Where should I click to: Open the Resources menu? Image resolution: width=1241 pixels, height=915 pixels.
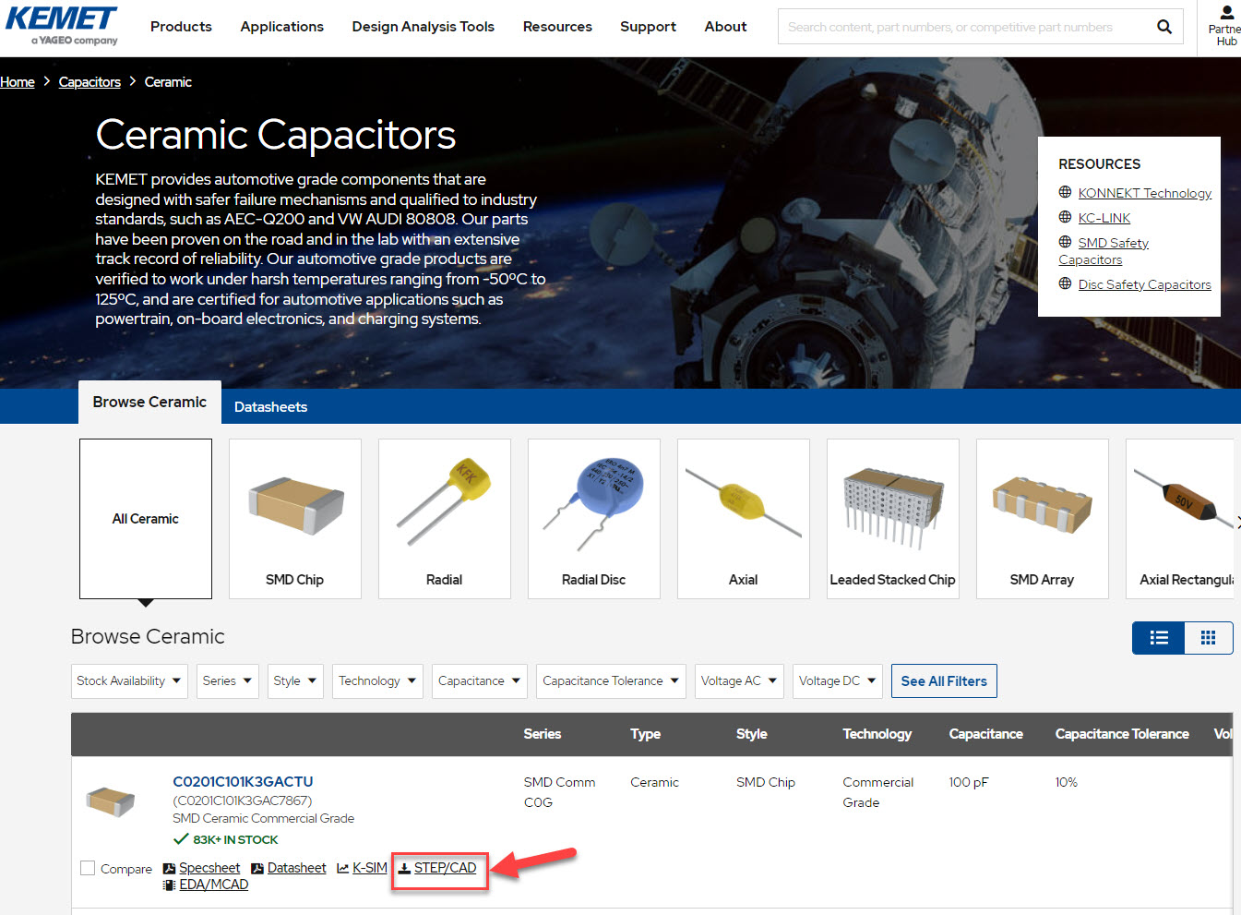[x=557, y=27]
